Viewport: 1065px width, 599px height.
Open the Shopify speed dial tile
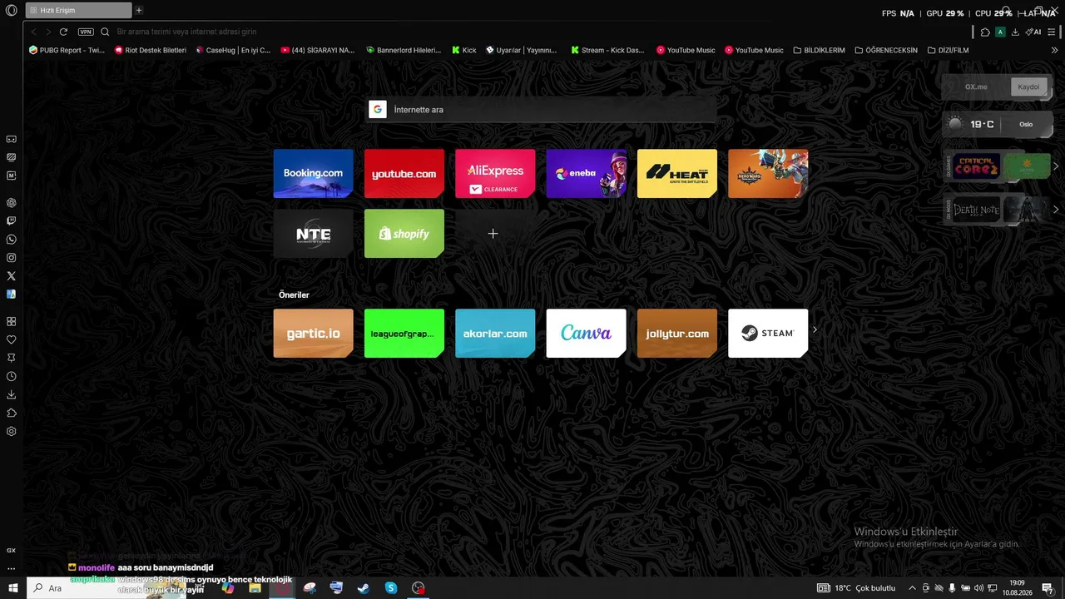point(404,233)
